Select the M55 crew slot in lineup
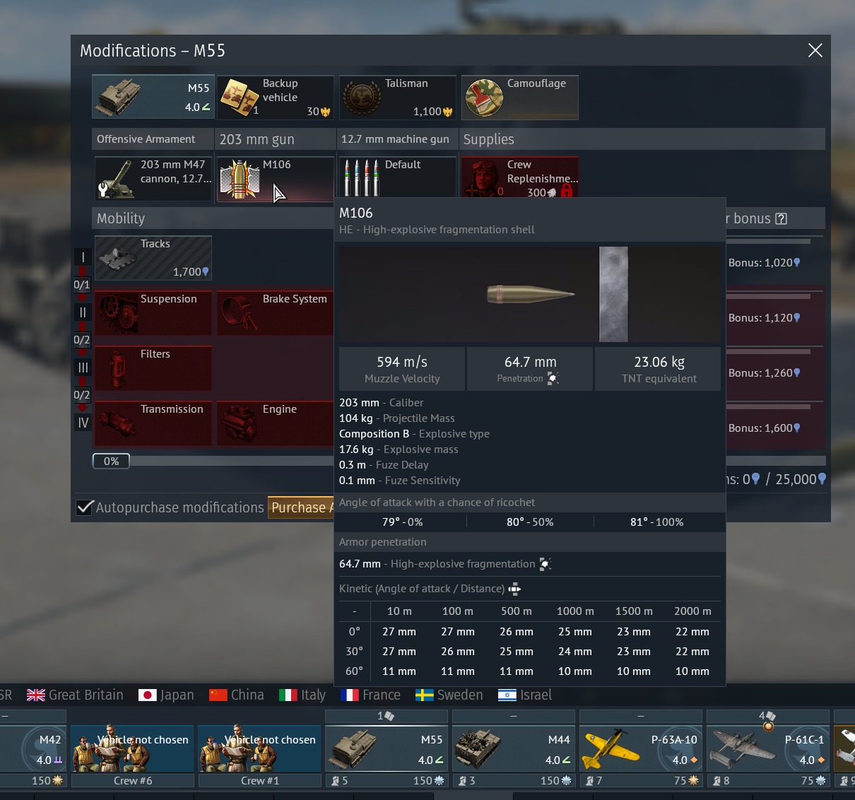The image size is (855, 800). pyautogui.click(x=387, y=748)
